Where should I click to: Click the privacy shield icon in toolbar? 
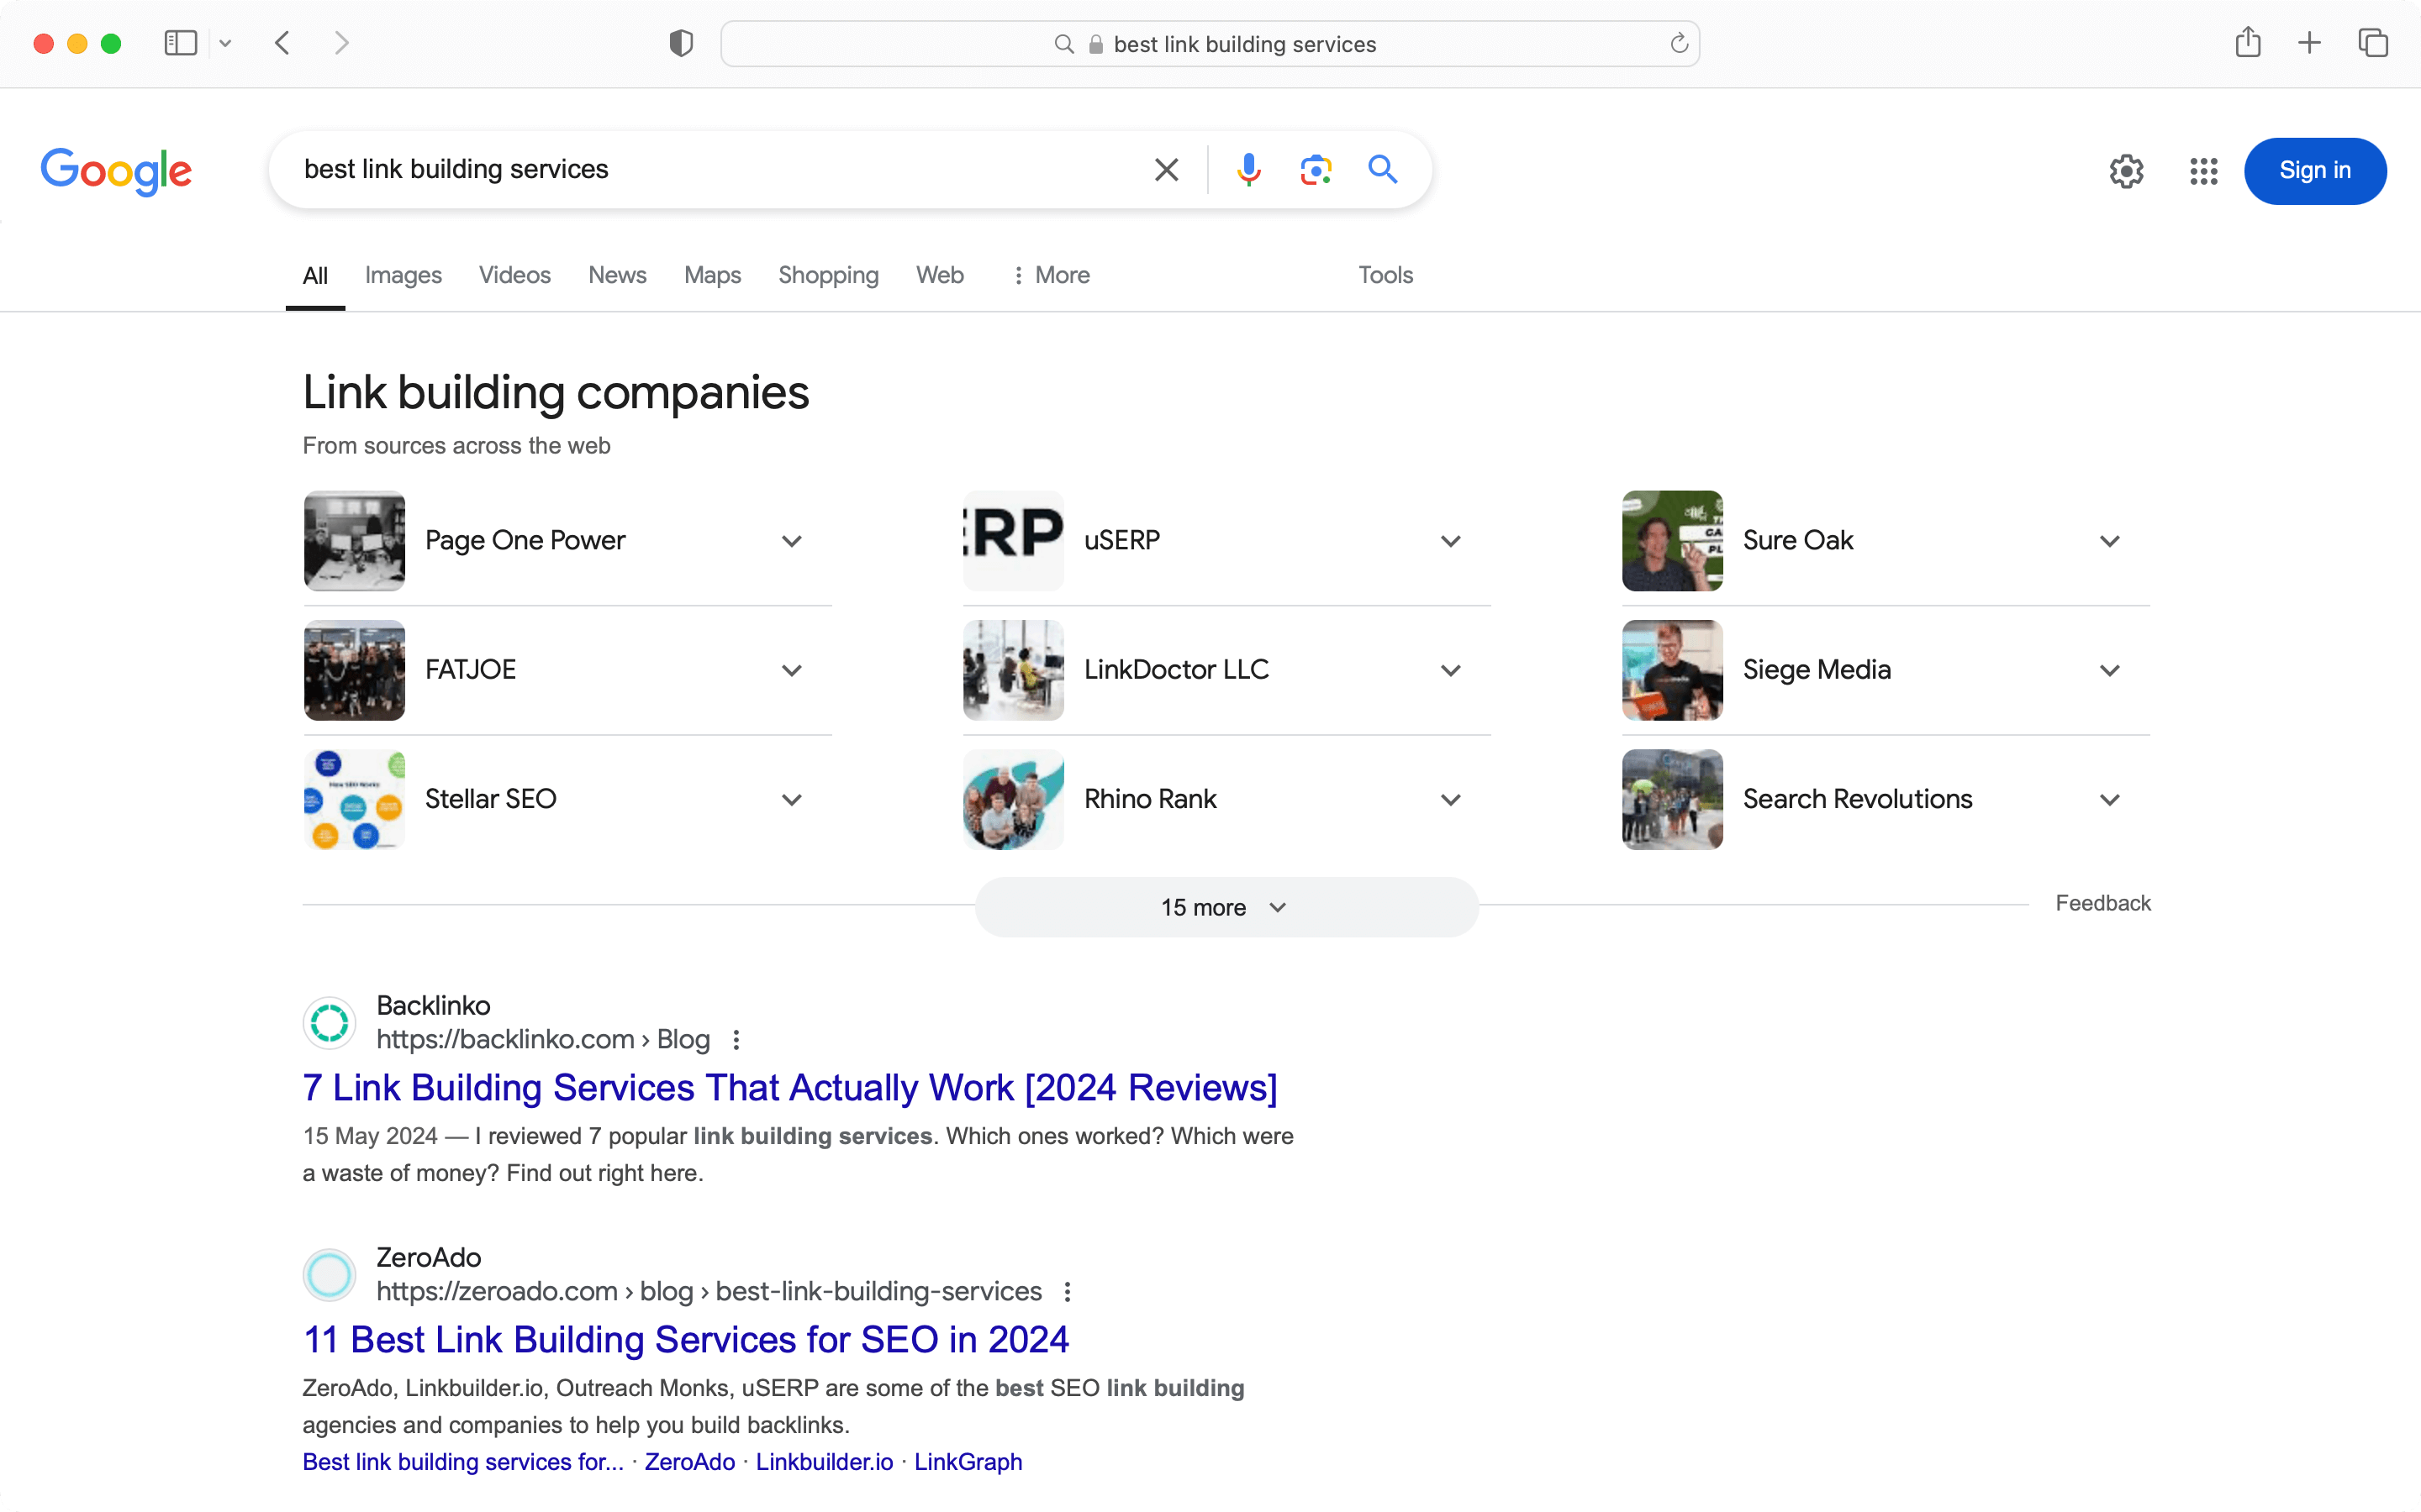pos(681,43)
